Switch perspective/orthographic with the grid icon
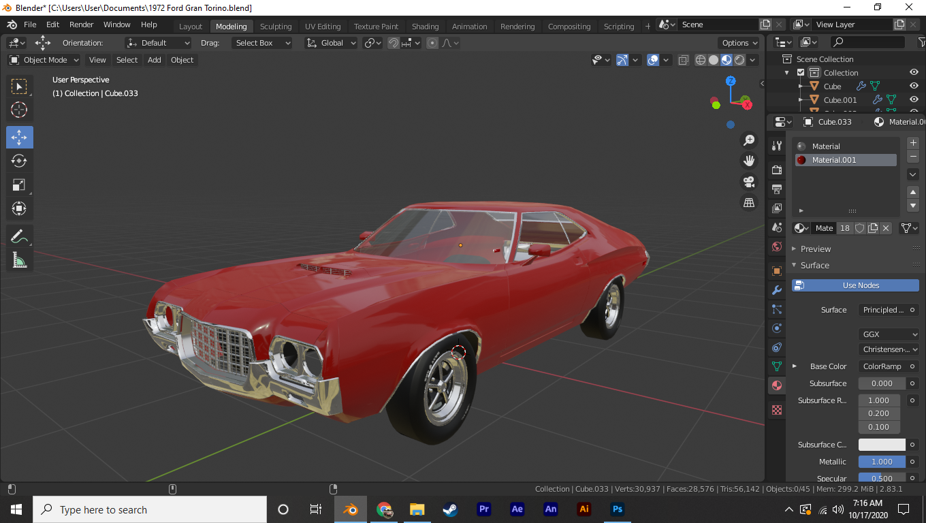The width and height of the screenshot is (926, 523). pos(749,202)
